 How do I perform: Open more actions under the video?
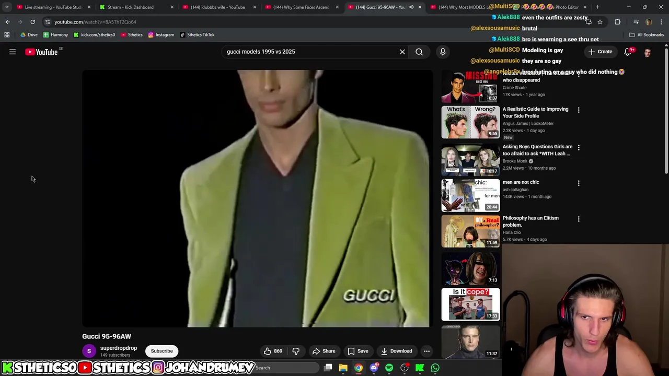426,351
